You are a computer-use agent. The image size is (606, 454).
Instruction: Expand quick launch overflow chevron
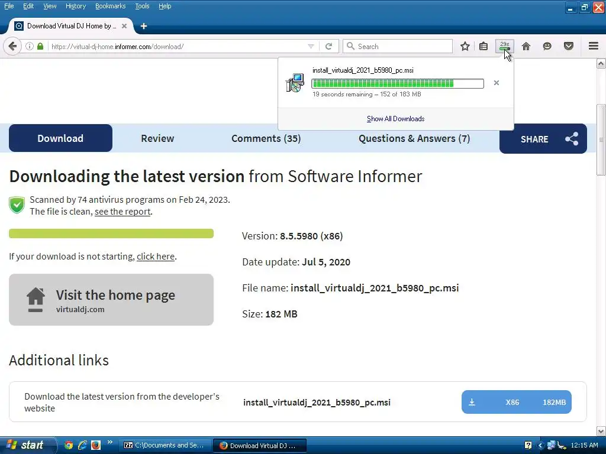click(109, 442)
